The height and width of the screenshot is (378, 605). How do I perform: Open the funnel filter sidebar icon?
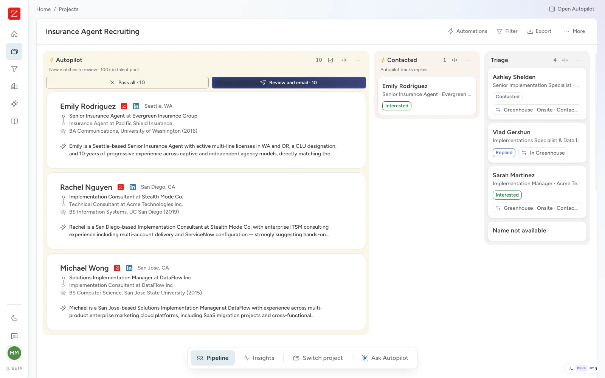[x=14, y=69]
